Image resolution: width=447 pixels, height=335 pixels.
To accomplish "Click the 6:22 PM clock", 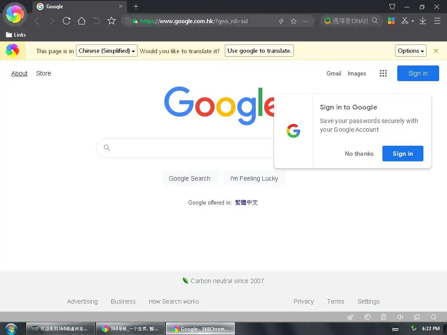I will point(431,328).
